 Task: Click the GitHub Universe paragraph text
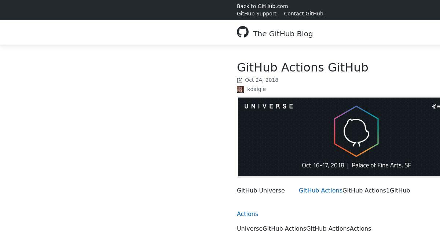click(261, 190)
